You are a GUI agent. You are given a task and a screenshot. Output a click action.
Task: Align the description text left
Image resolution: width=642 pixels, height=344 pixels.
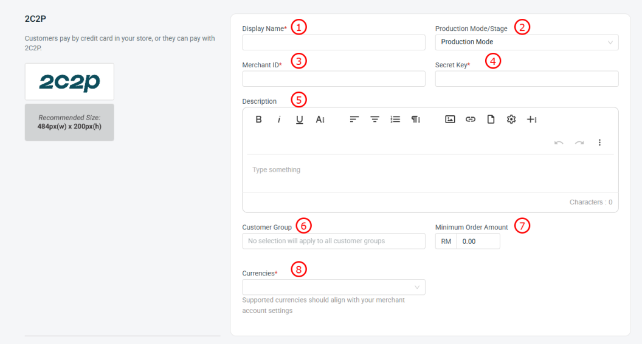pos(354,120)
